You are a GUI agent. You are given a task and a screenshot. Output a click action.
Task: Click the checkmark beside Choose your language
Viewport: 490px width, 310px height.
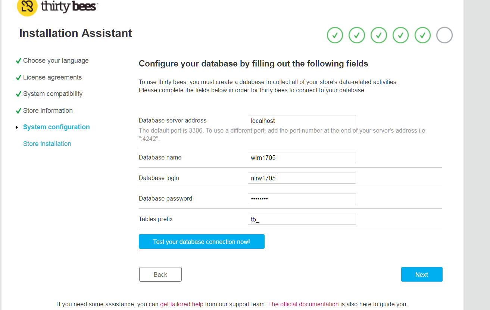pos(18,61)
